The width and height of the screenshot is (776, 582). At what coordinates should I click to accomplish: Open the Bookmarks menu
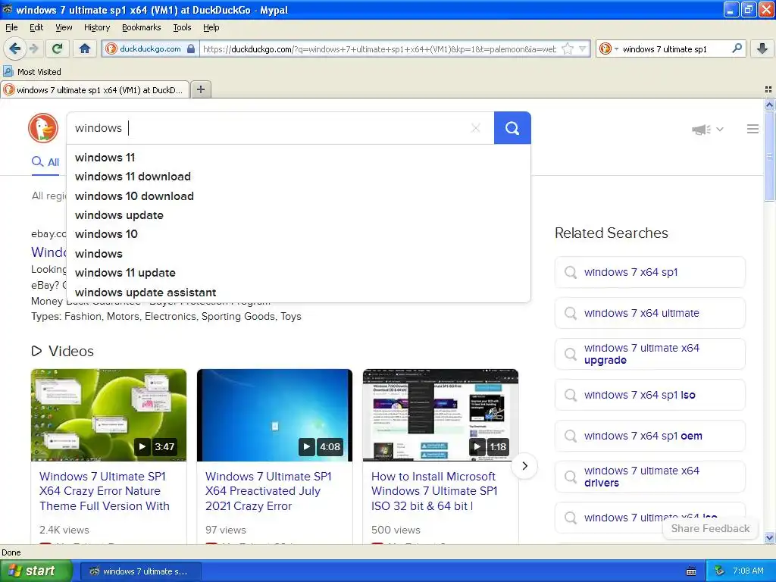coord(141,27)
